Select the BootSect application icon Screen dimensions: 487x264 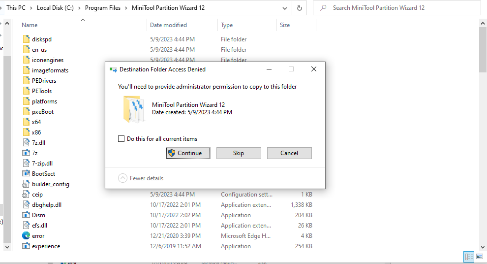pyautogui.click(x=26, y=173)
